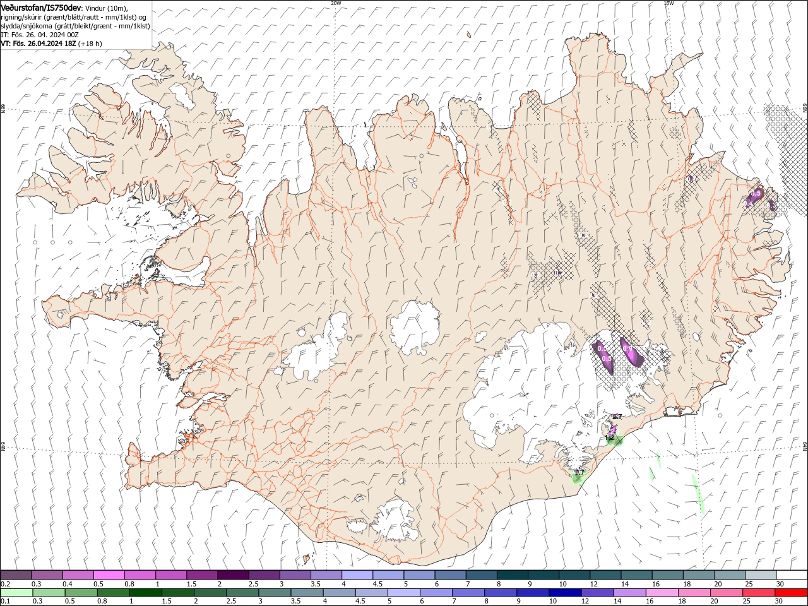Click the 20W longitude label on the map's top edge
Screen dimensions: 808x606
(x=336, y=3)
